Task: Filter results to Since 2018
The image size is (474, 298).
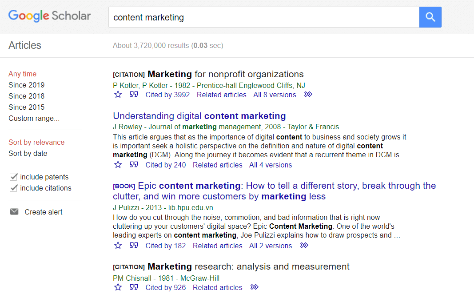Action: (x=26, y=96)
